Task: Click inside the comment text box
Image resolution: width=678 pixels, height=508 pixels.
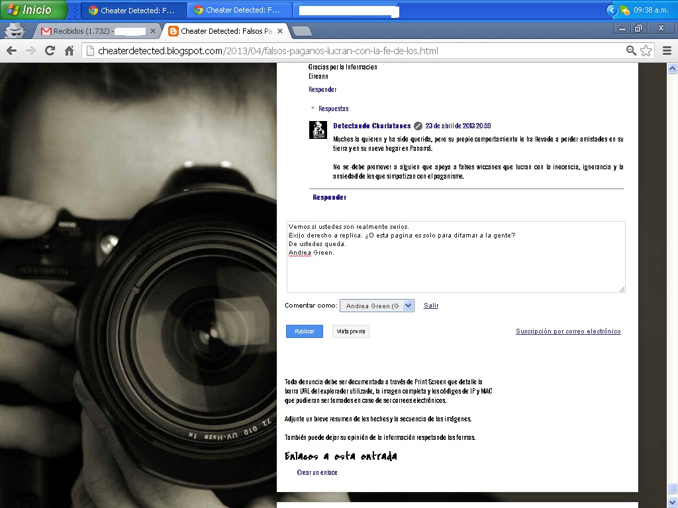Action: click(456, 257)
